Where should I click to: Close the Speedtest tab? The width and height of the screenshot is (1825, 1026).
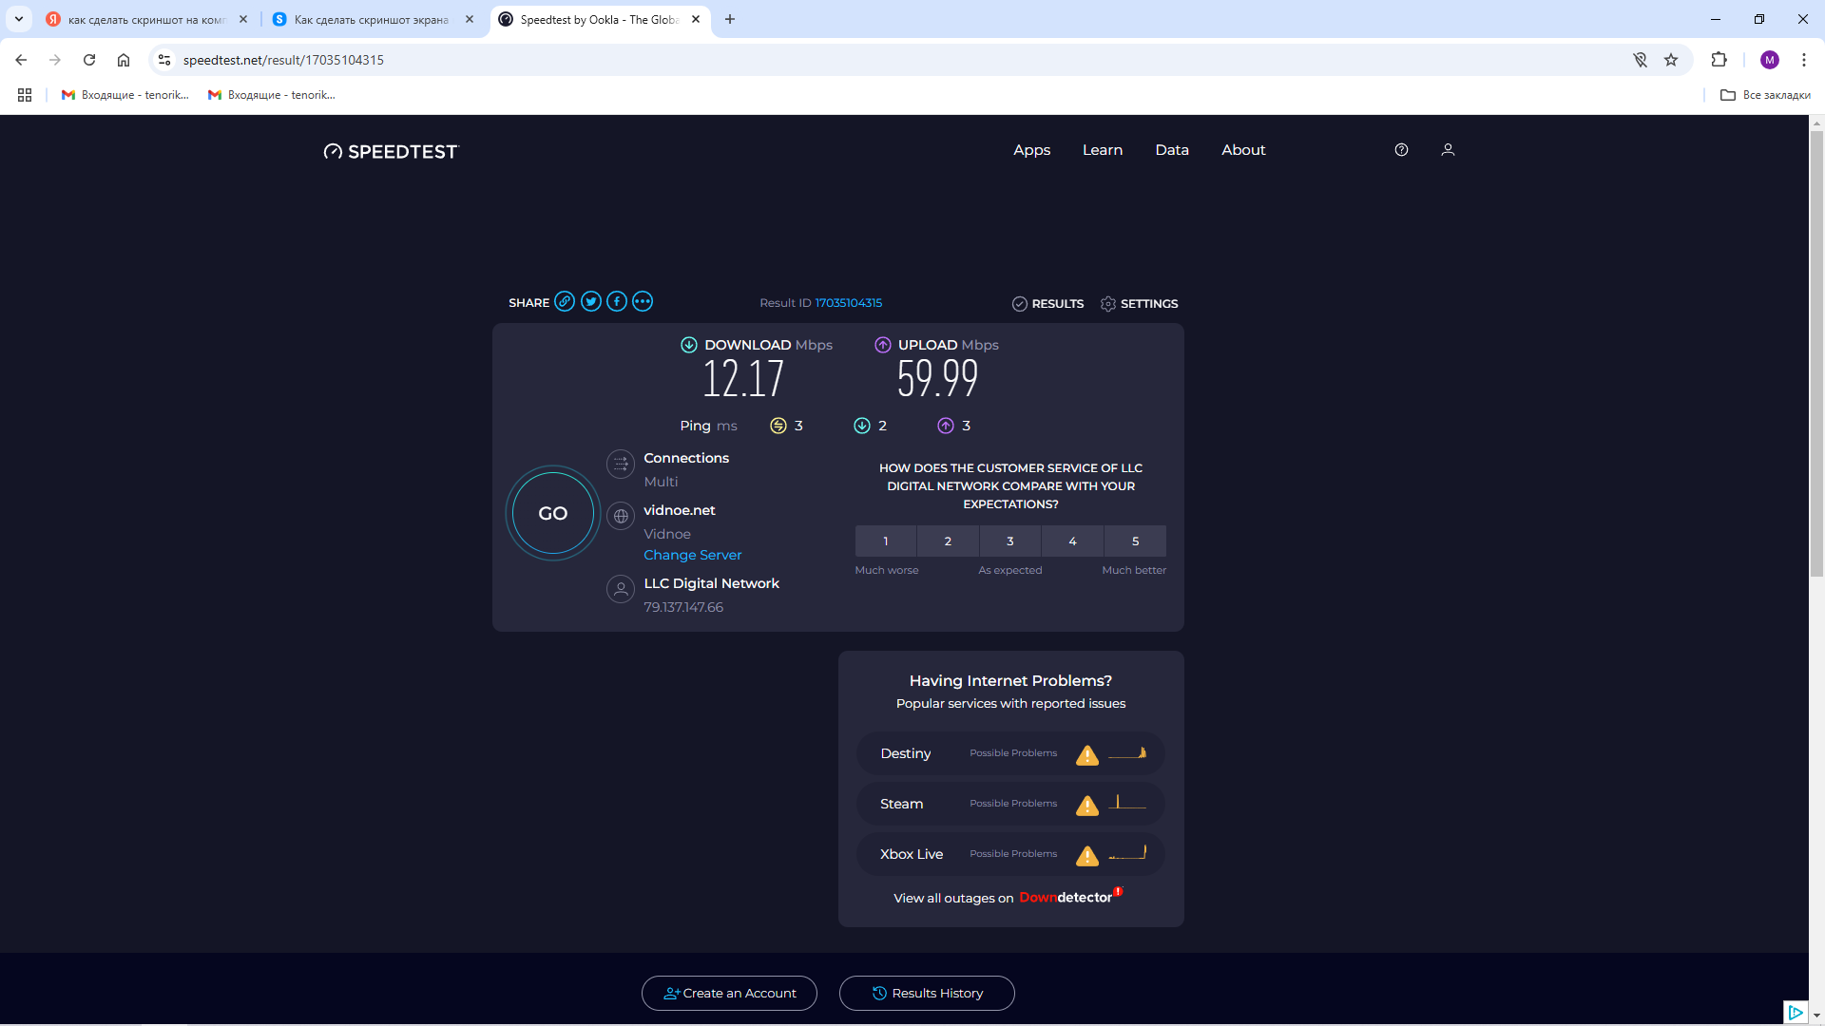click(696, 19)
